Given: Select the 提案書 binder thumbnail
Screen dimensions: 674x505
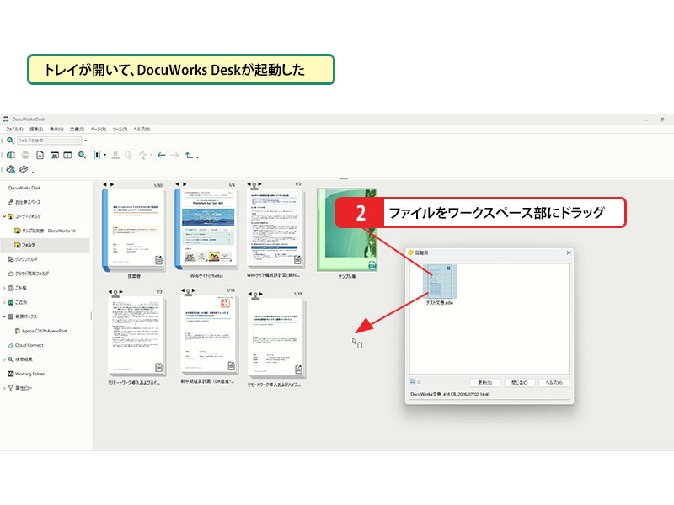Looking at the screenshot, I should pyautogui.click(x=134, y=230).
